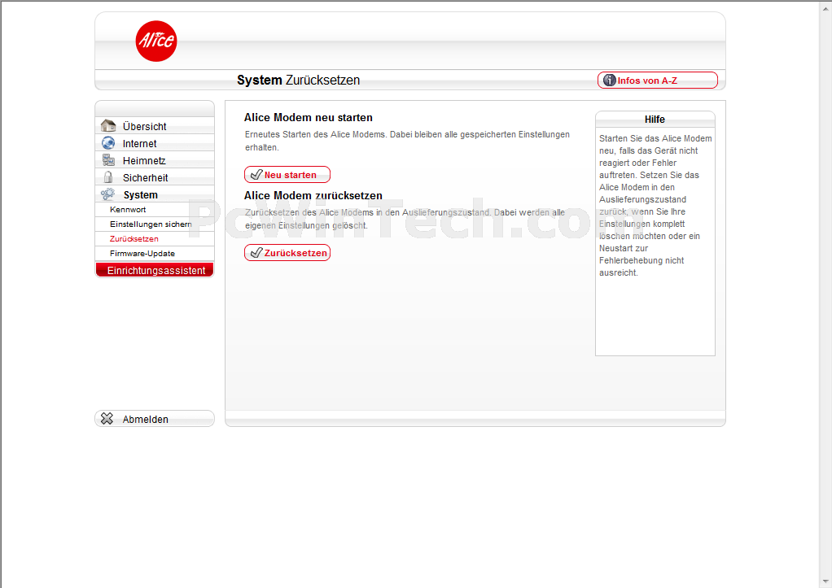Reset modem with Zurücksetzen button
This screenshot has height=588, width=832.
287,252
